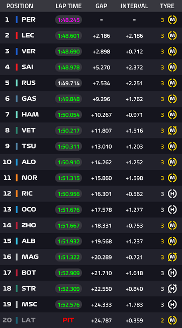Viewport: 182px width, 328px height.
Task: Click the used hard tyre icon for STR
Action: 172,289
